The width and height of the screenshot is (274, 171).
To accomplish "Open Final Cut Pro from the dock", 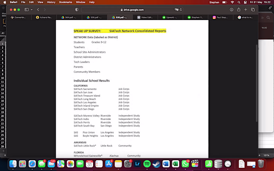I will tap(195, 164).
